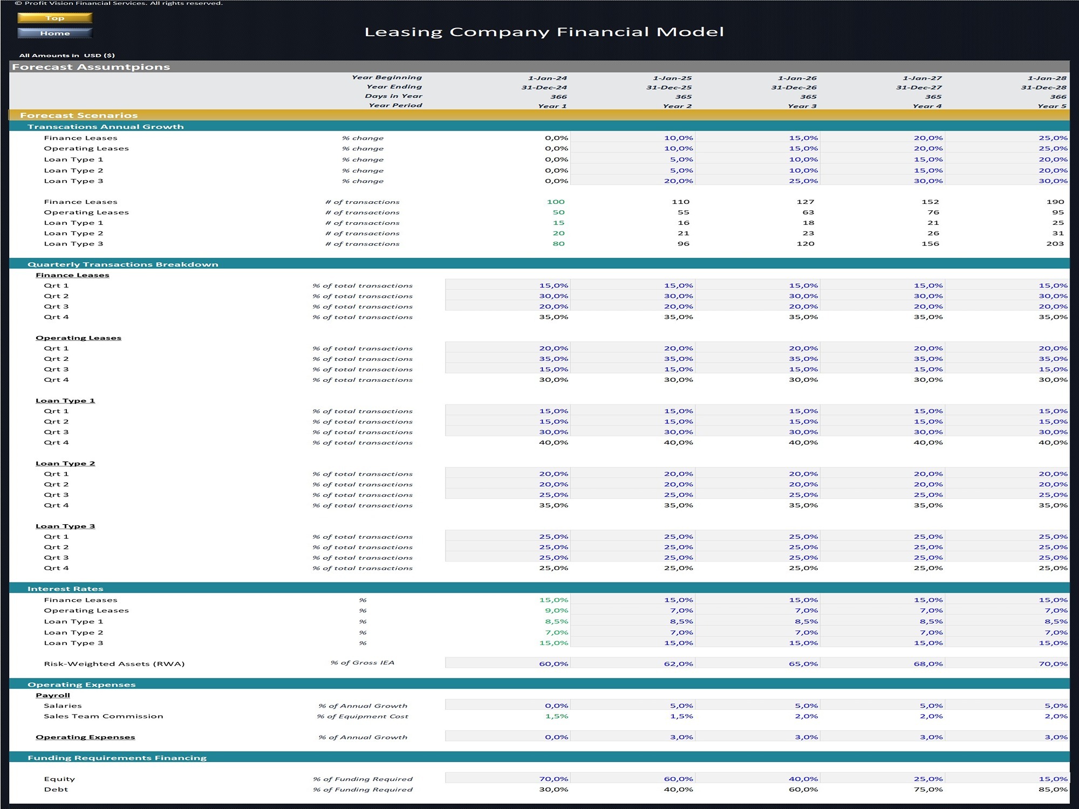Select Loan Type 3 Year 5 transactions 203
The height and width of the screenshot is (809, 1079).
(x=1055, y=244)
